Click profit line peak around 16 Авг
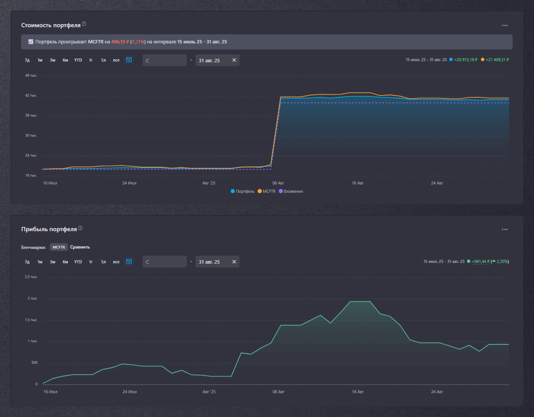Screen dimensions: 534x417 tap(360, 301)
